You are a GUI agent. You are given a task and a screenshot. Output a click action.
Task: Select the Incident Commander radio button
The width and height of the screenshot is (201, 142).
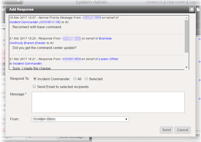pos(35,79)
